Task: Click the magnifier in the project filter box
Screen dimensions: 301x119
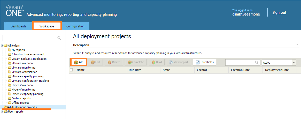Action: click(257, 63)
